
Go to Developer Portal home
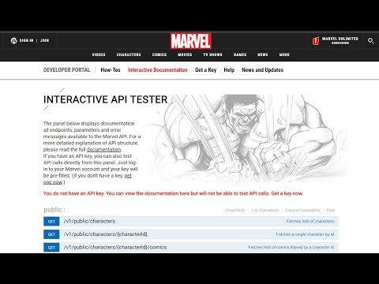pyautogui.click(x=66, y=70)
